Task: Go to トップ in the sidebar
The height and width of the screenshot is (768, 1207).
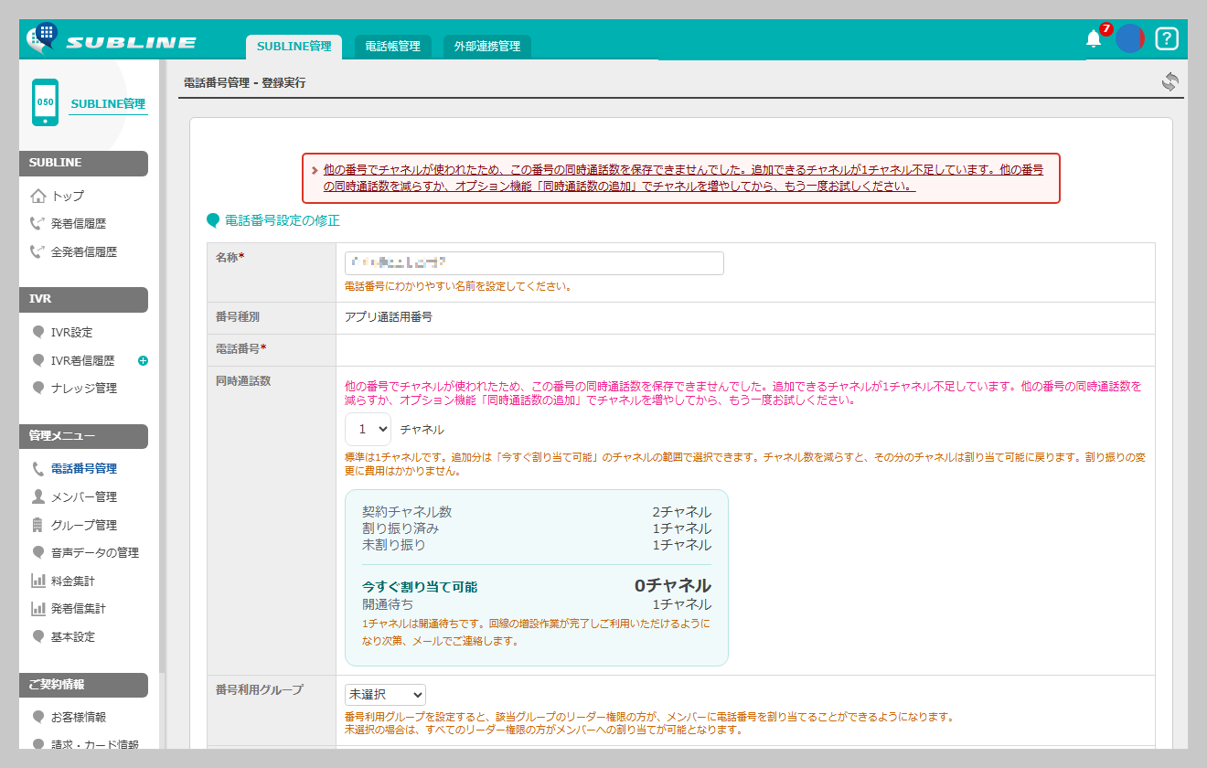Action: (68, 196)
